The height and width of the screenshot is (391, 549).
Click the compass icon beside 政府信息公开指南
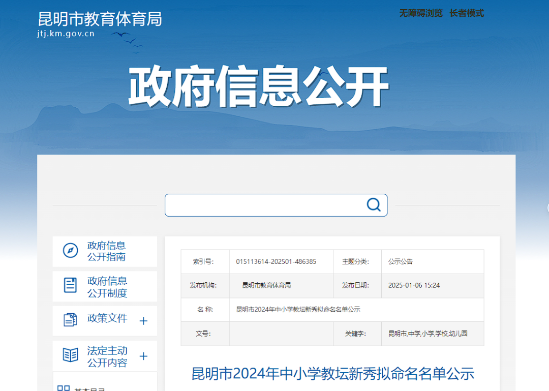[70, 251]
